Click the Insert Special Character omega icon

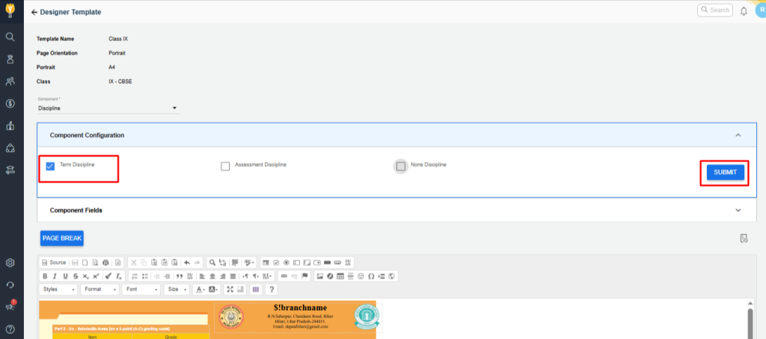click(371, 276)
